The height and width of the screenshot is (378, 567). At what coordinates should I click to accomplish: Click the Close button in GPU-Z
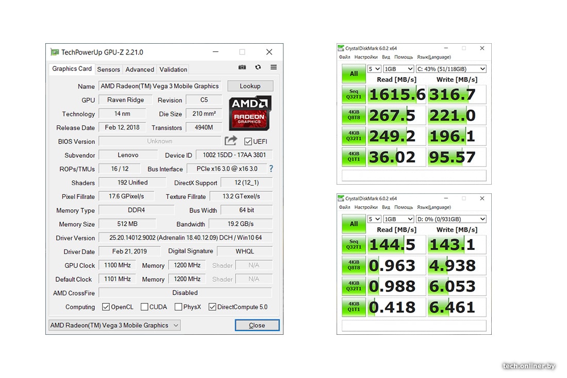(257, 326)
